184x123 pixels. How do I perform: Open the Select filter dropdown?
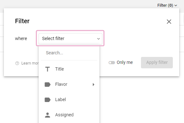(x=70, y=38)
